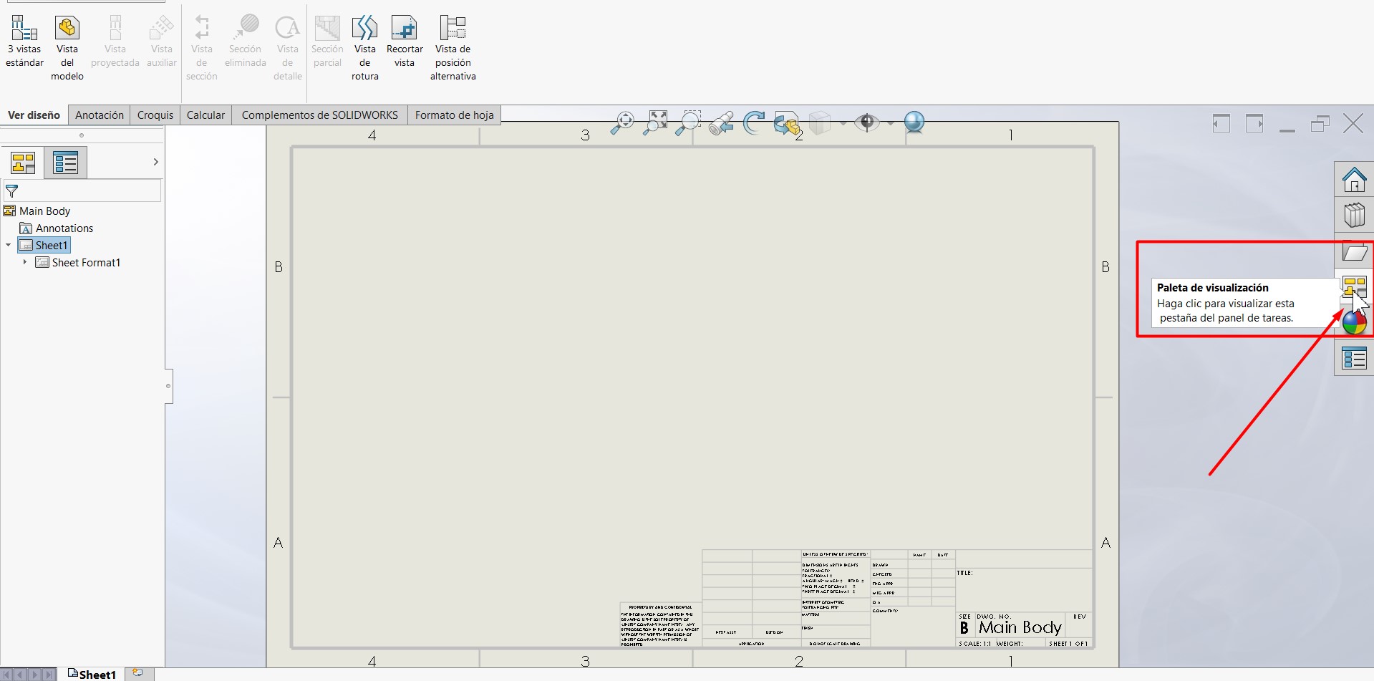Click the left panel collapse handle
Image resolution: width=1374 pixels, height=681 pixels.
pos(169,386)
